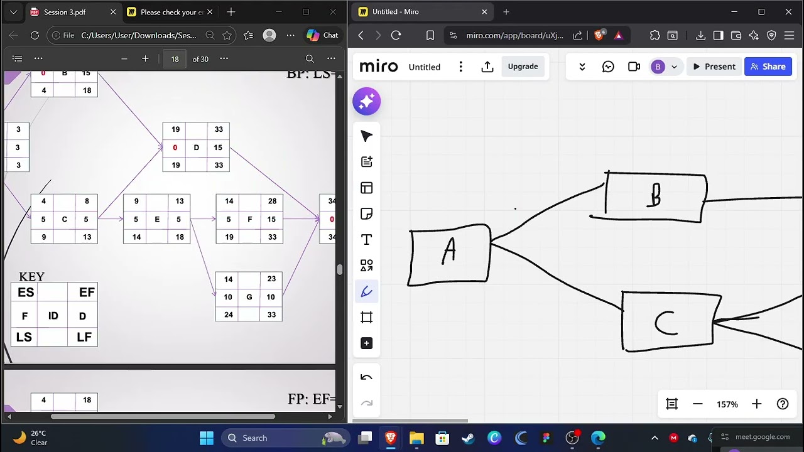804x452 pixels.
Task: Open Miro help question mark
Action: pyautogui.click(x=783, y=404)
